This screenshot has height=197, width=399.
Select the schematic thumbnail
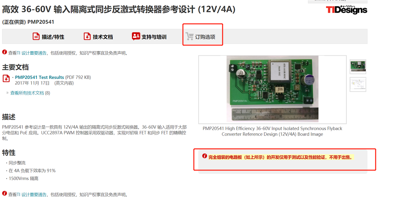pyautogui.click(x=358, y=84)
